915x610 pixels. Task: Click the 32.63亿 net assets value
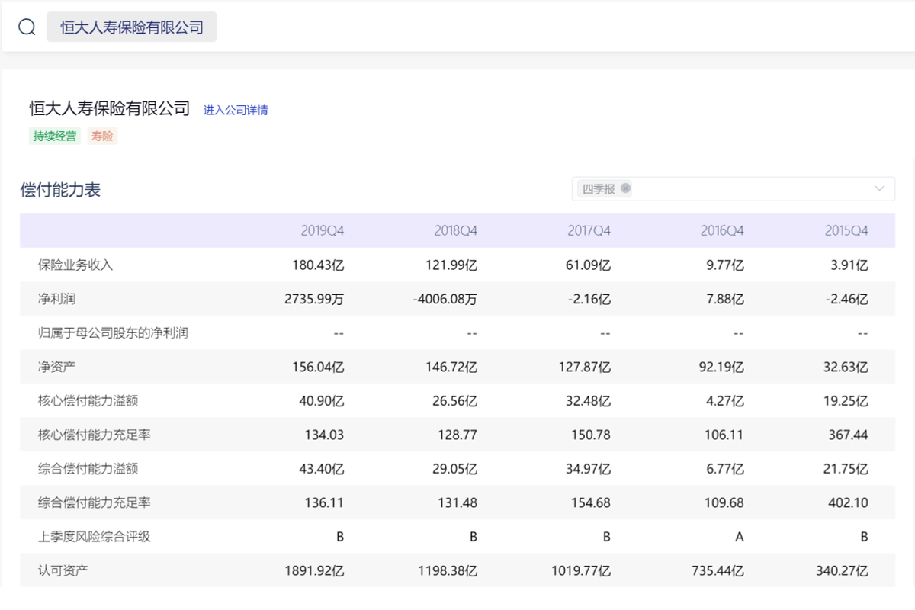click(x=846, y=367)
